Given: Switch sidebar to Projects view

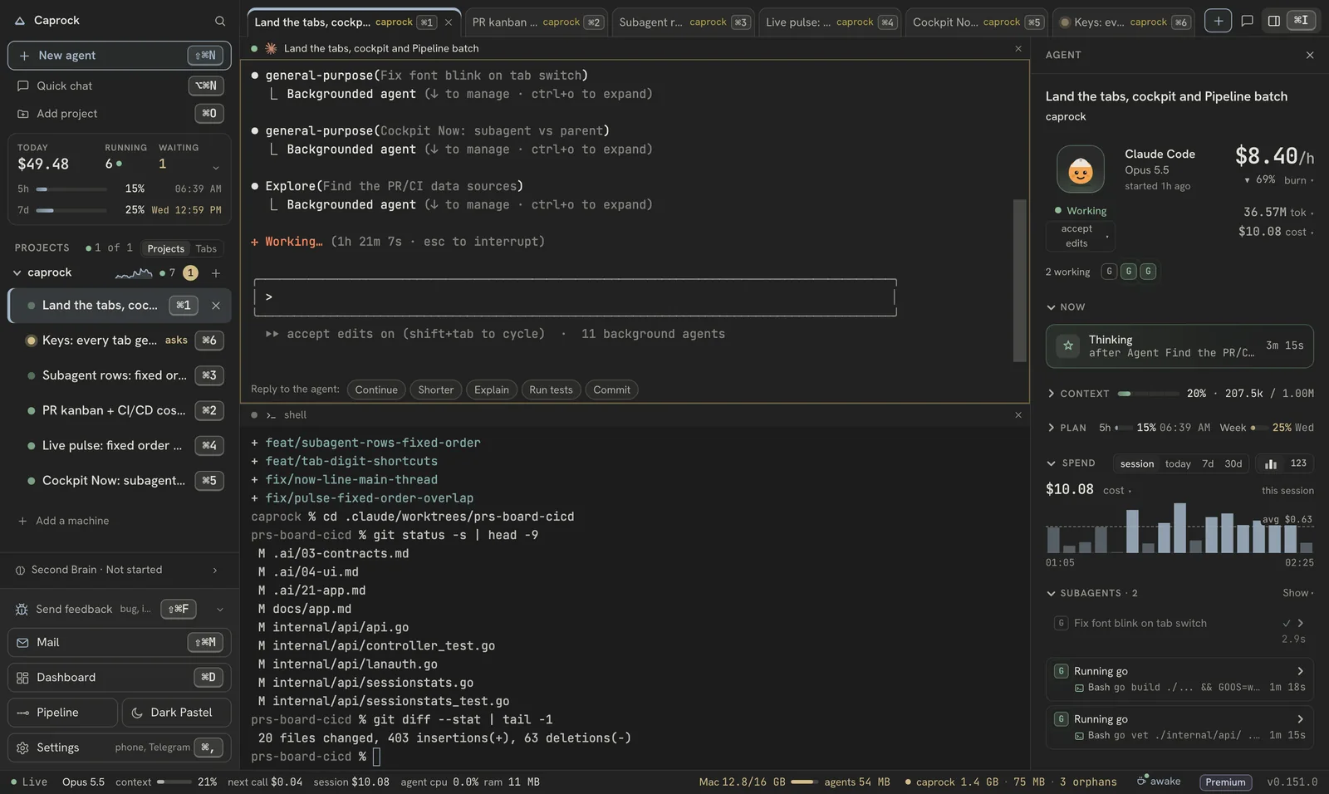Looking at the screenshot, I should (x=165, y=249).
